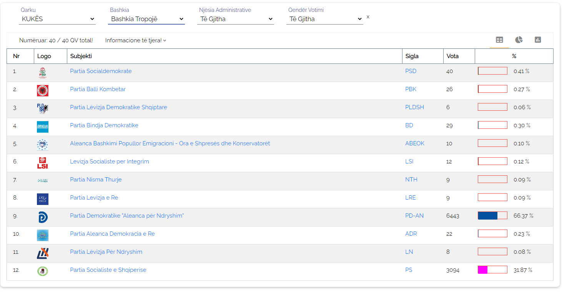Screen dimensions: 562x293
Task: Open Partia Bindja Demokratike link
Action: [x=104, y=125]
